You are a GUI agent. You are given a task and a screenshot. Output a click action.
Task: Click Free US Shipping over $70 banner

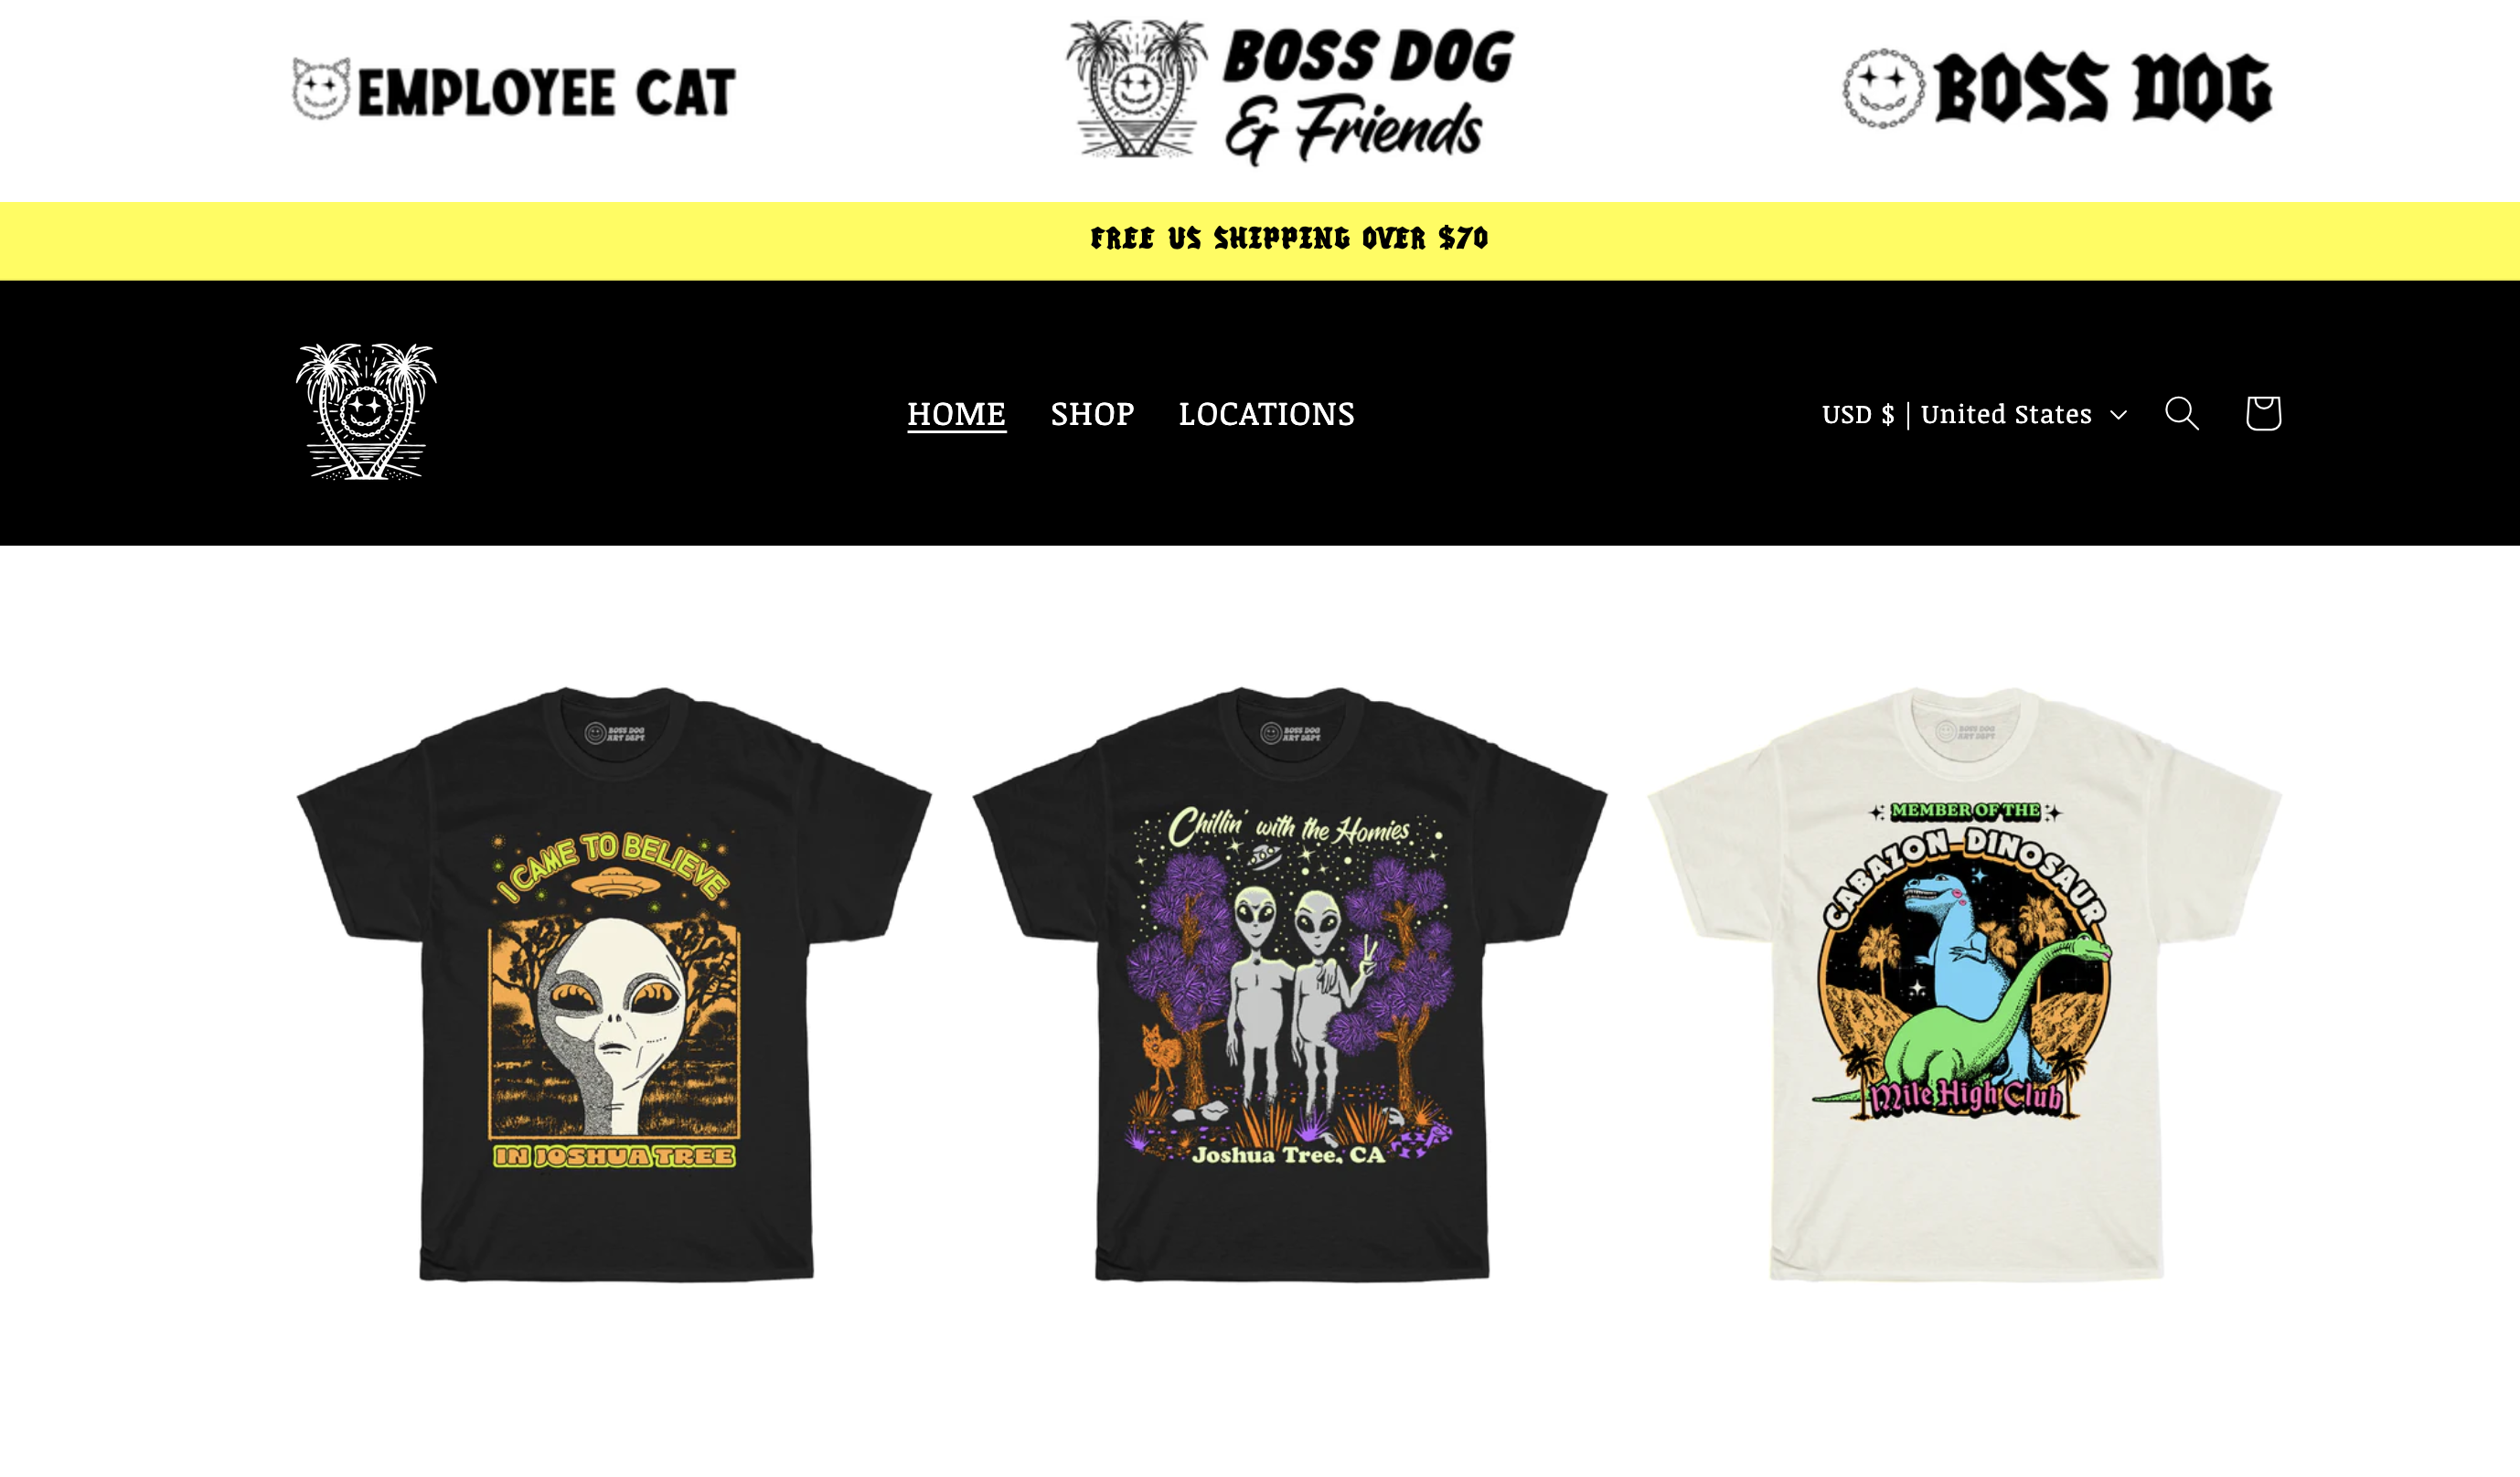pos(1289,239)
